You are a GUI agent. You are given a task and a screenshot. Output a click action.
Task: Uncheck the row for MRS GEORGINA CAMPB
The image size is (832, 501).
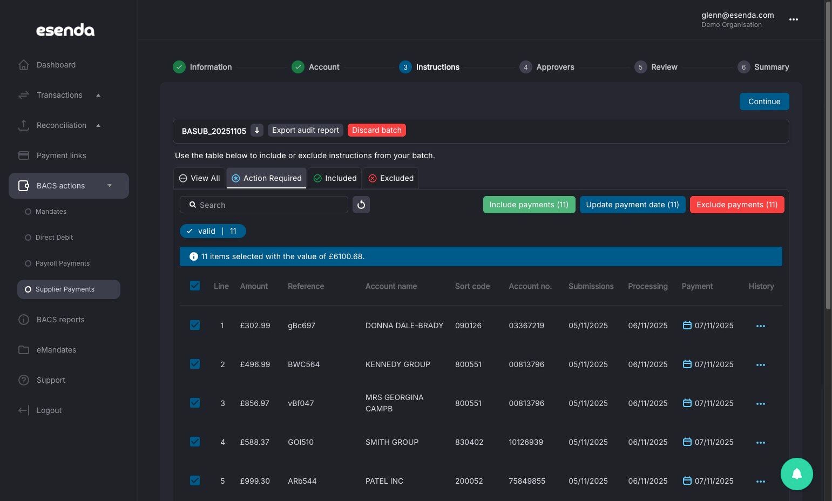coord(195,403)
